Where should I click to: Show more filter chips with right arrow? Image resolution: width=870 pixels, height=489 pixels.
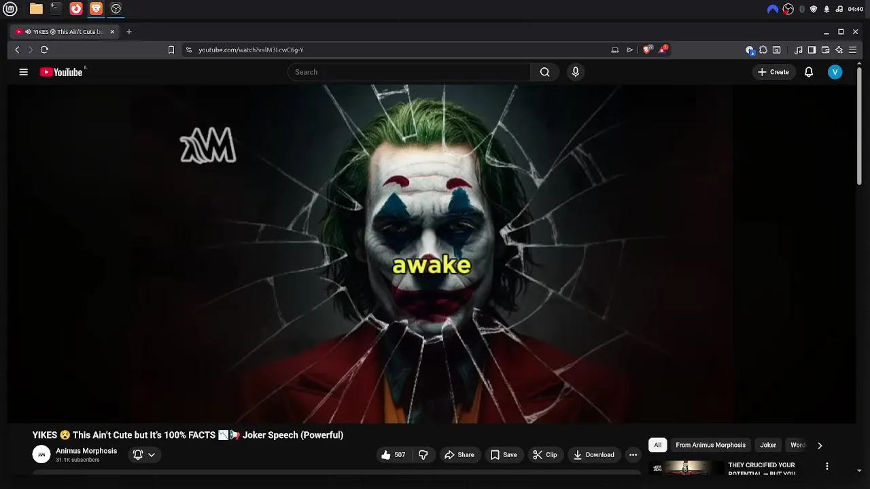(820, 446)
